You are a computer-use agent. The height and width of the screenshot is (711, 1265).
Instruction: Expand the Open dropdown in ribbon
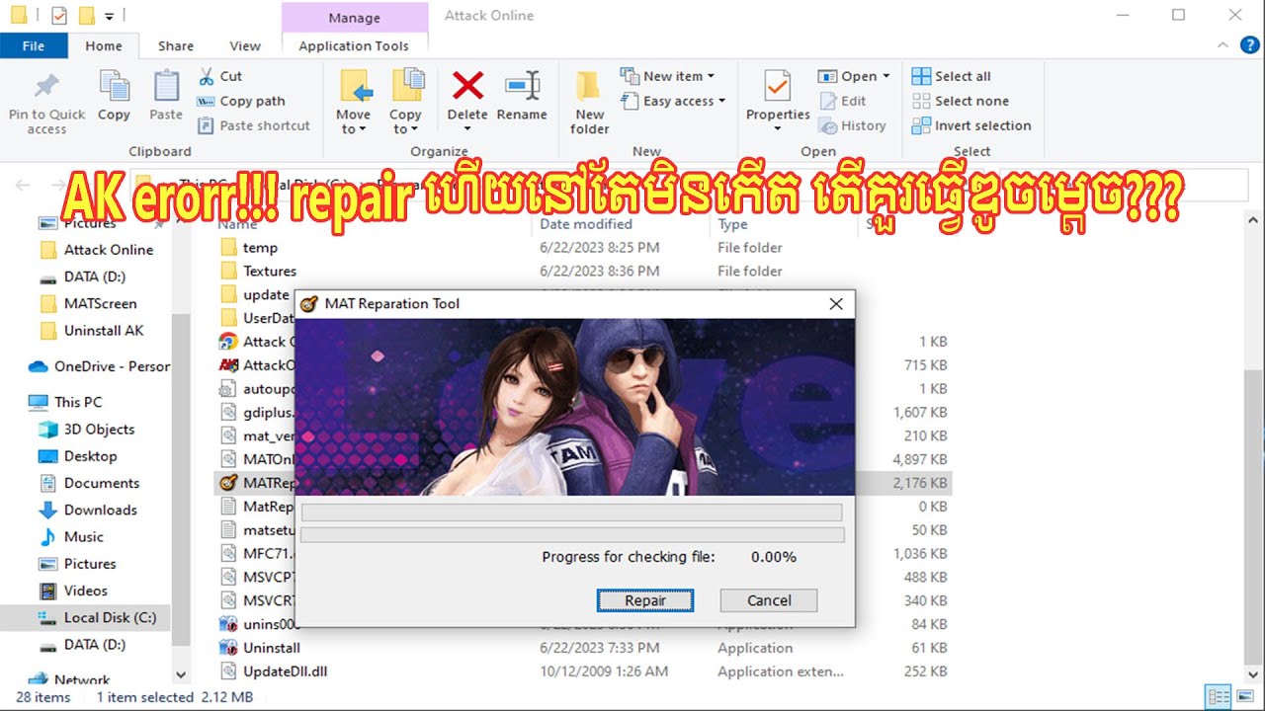pos(854,76)
